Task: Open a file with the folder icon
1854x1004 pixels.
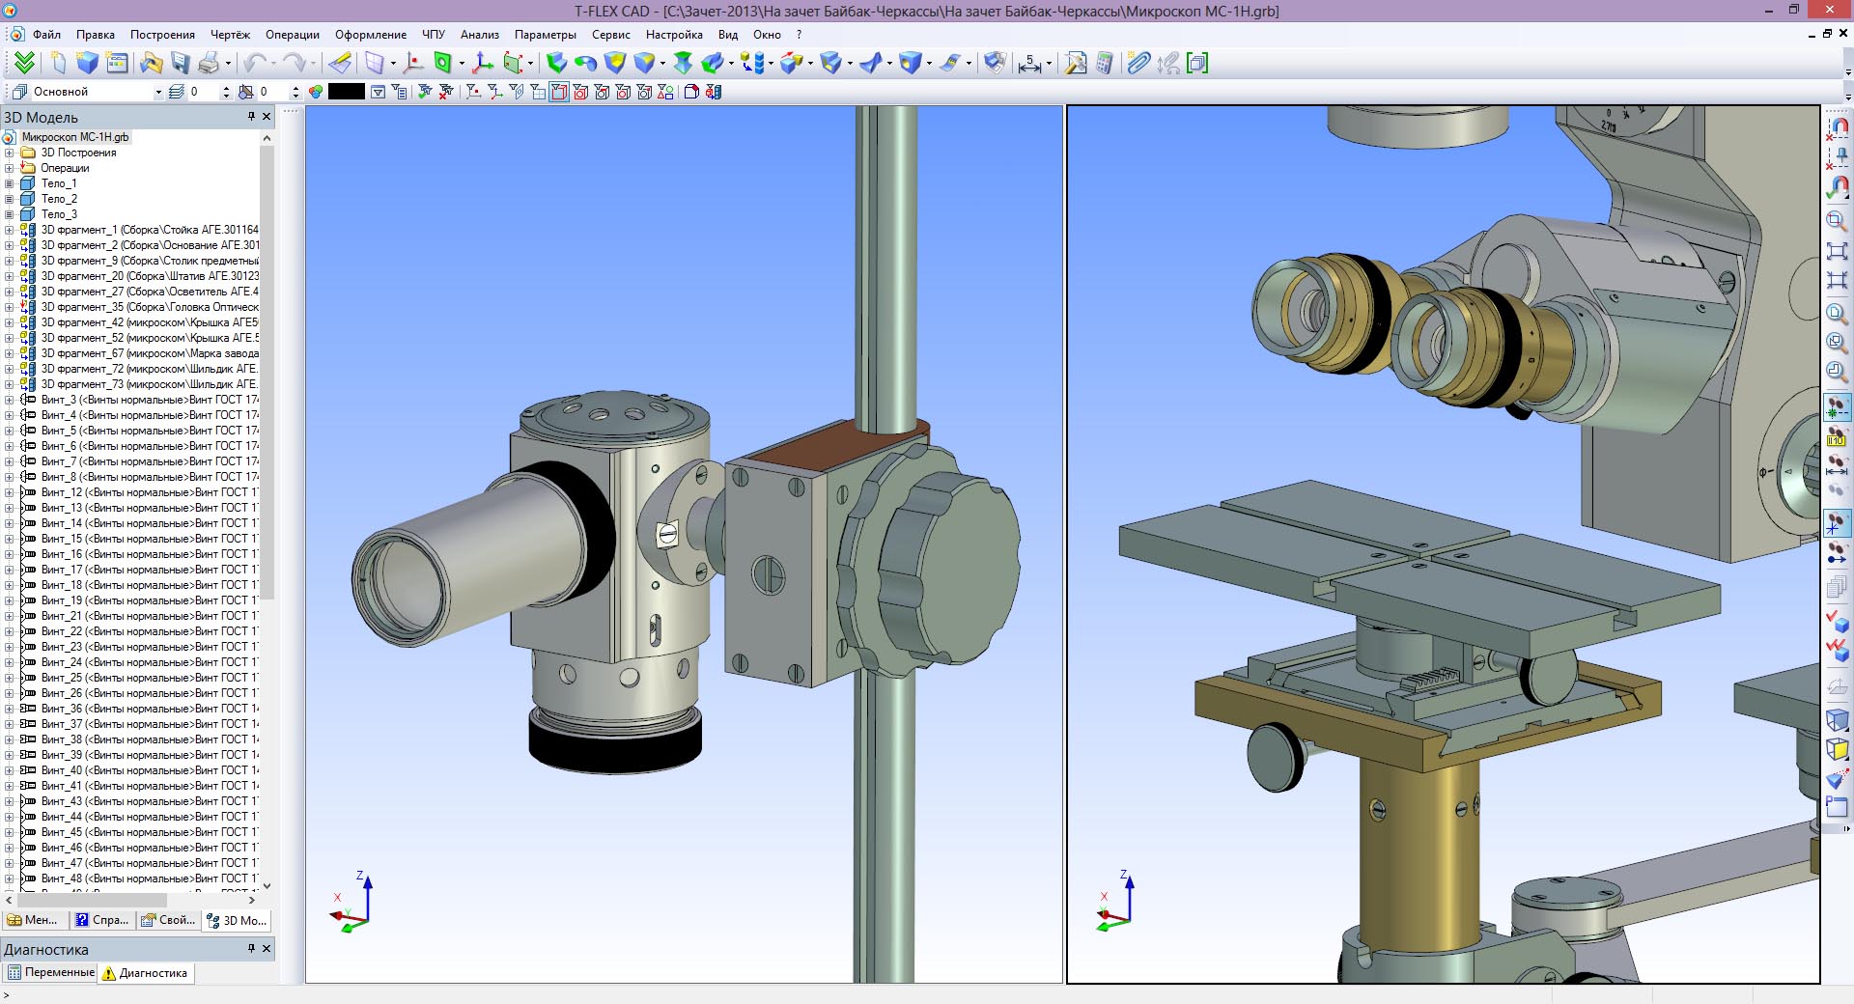Action: point(151,63)
